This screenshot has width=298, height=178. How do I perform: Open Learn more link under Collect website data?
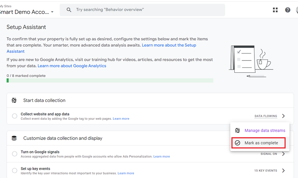click(121, 119)
